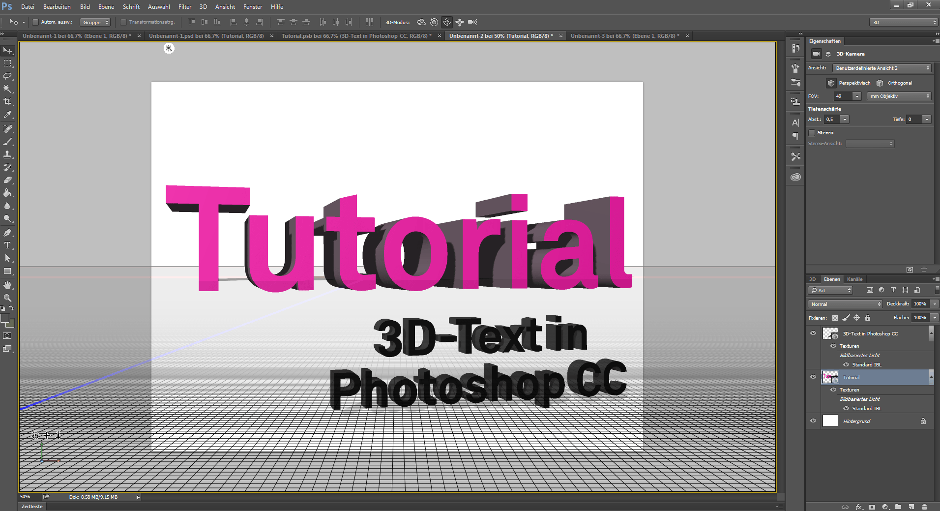Select the Clone Stamp tool
940x511 pixels.
point(7,154)
